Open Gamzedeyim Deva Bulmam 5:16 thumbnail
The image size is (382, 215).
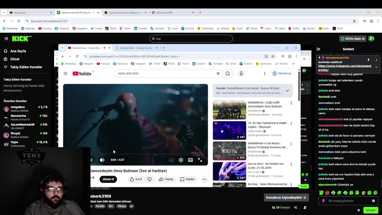point(229,110)
